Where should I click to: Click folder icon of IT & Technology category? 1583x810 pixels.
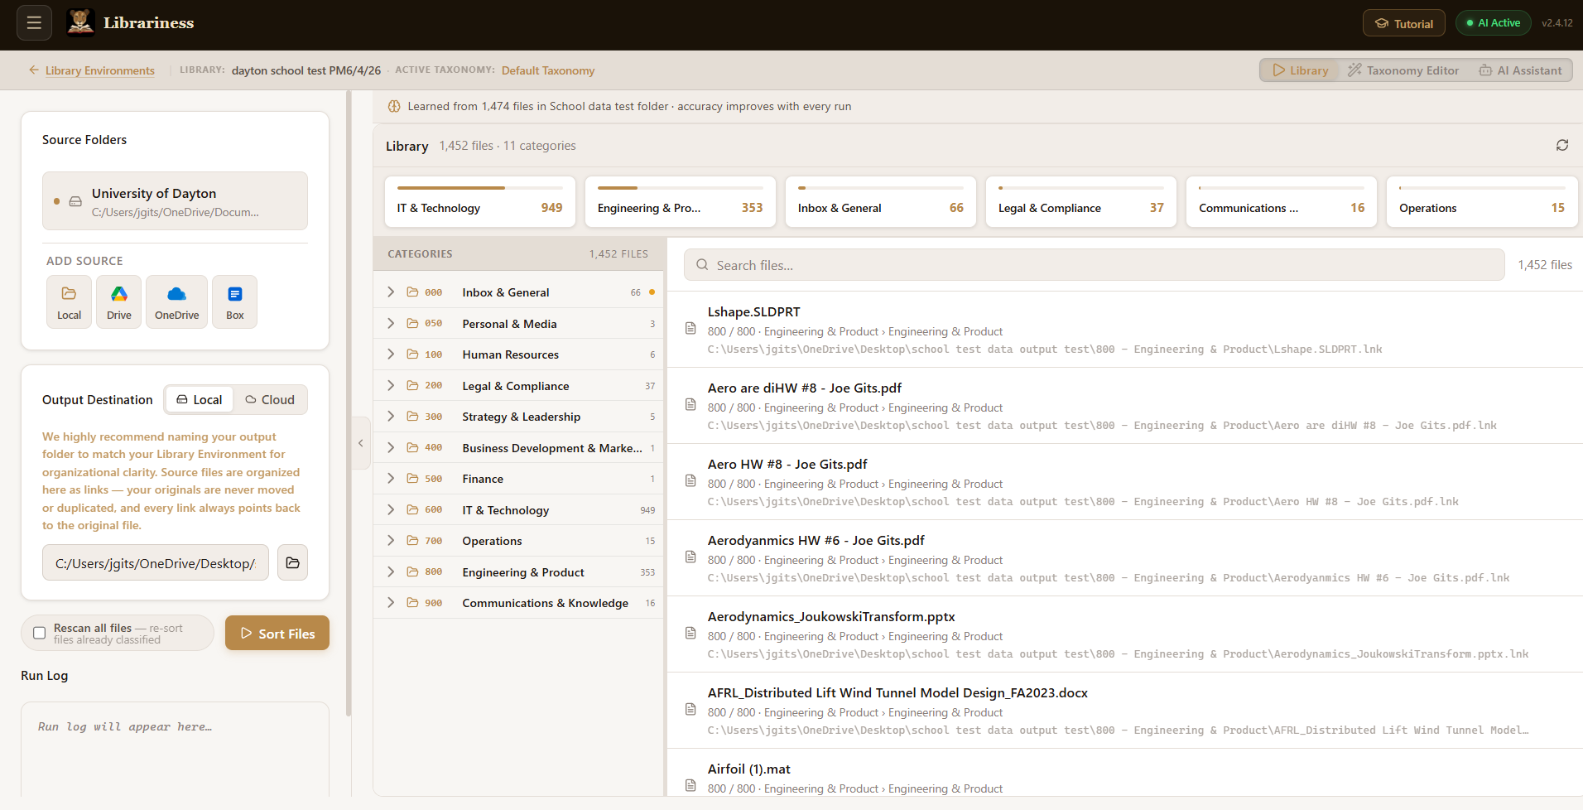412,509
